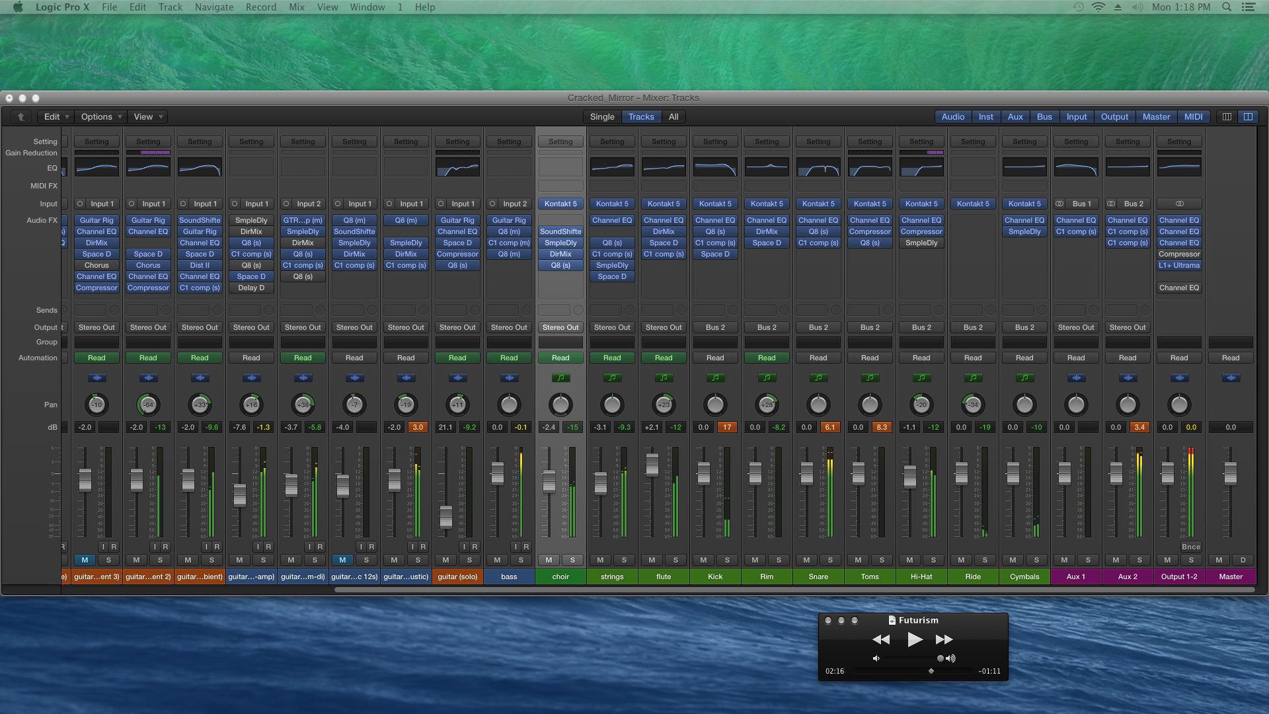Click the low volume speaker icon in player
This screenshot has height=714, width=1269.
tap(876, 658)
